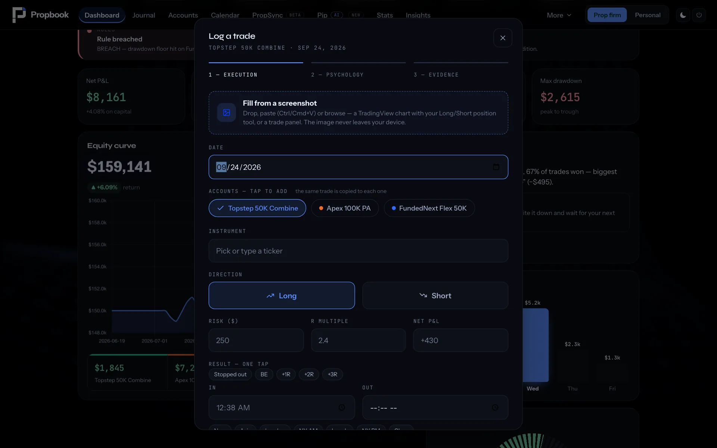This screenshot has width=717, height=448.
Task: Click the screenshot image upload icon
Action: (227, 112)
